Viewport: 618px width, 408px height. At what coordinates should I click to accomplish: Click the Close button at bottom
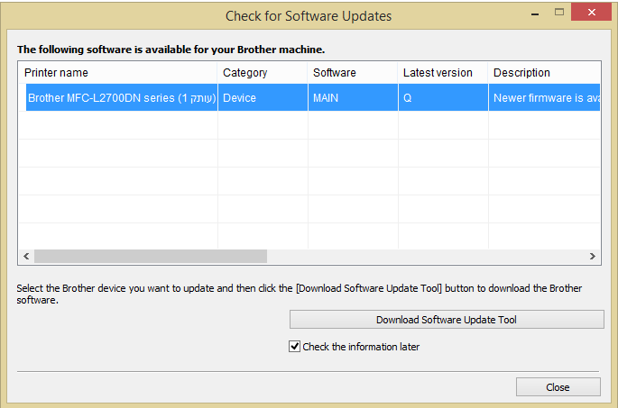point(558,387)
